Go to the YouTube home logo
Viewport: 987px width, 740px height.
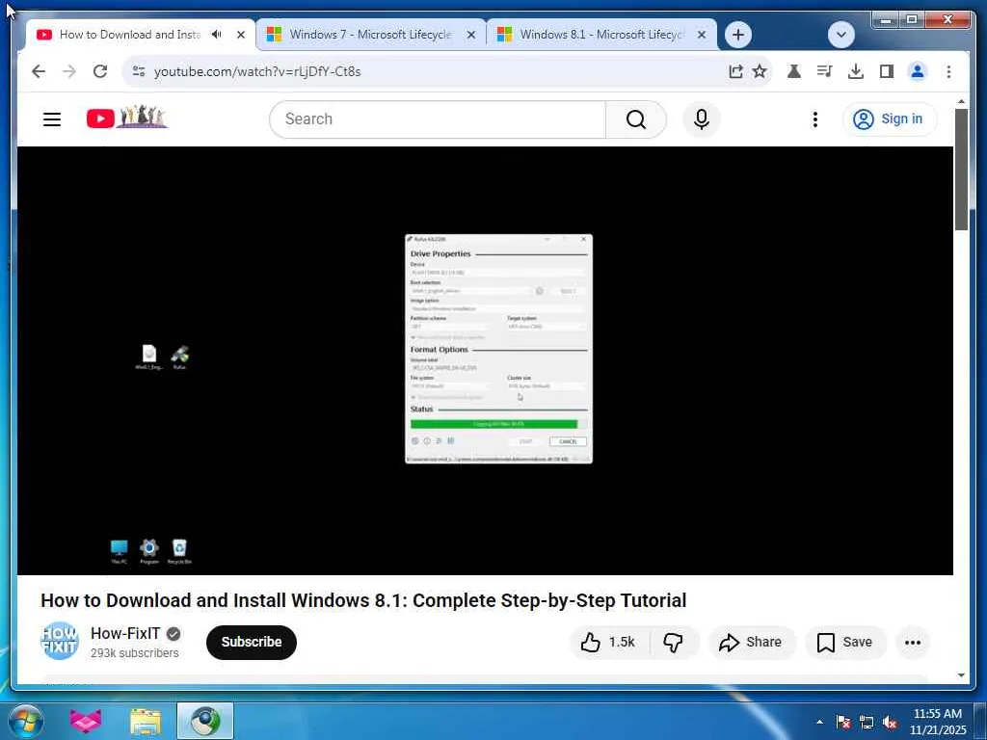(127, 118)
